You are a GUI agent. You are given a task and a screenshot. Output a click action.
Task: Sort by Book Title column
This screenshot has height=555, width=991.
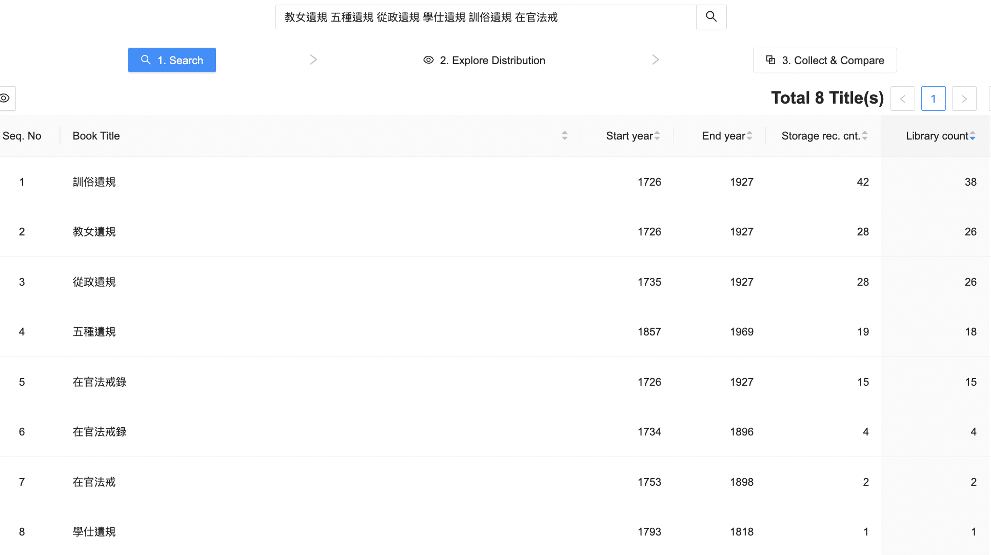(564, 136)
